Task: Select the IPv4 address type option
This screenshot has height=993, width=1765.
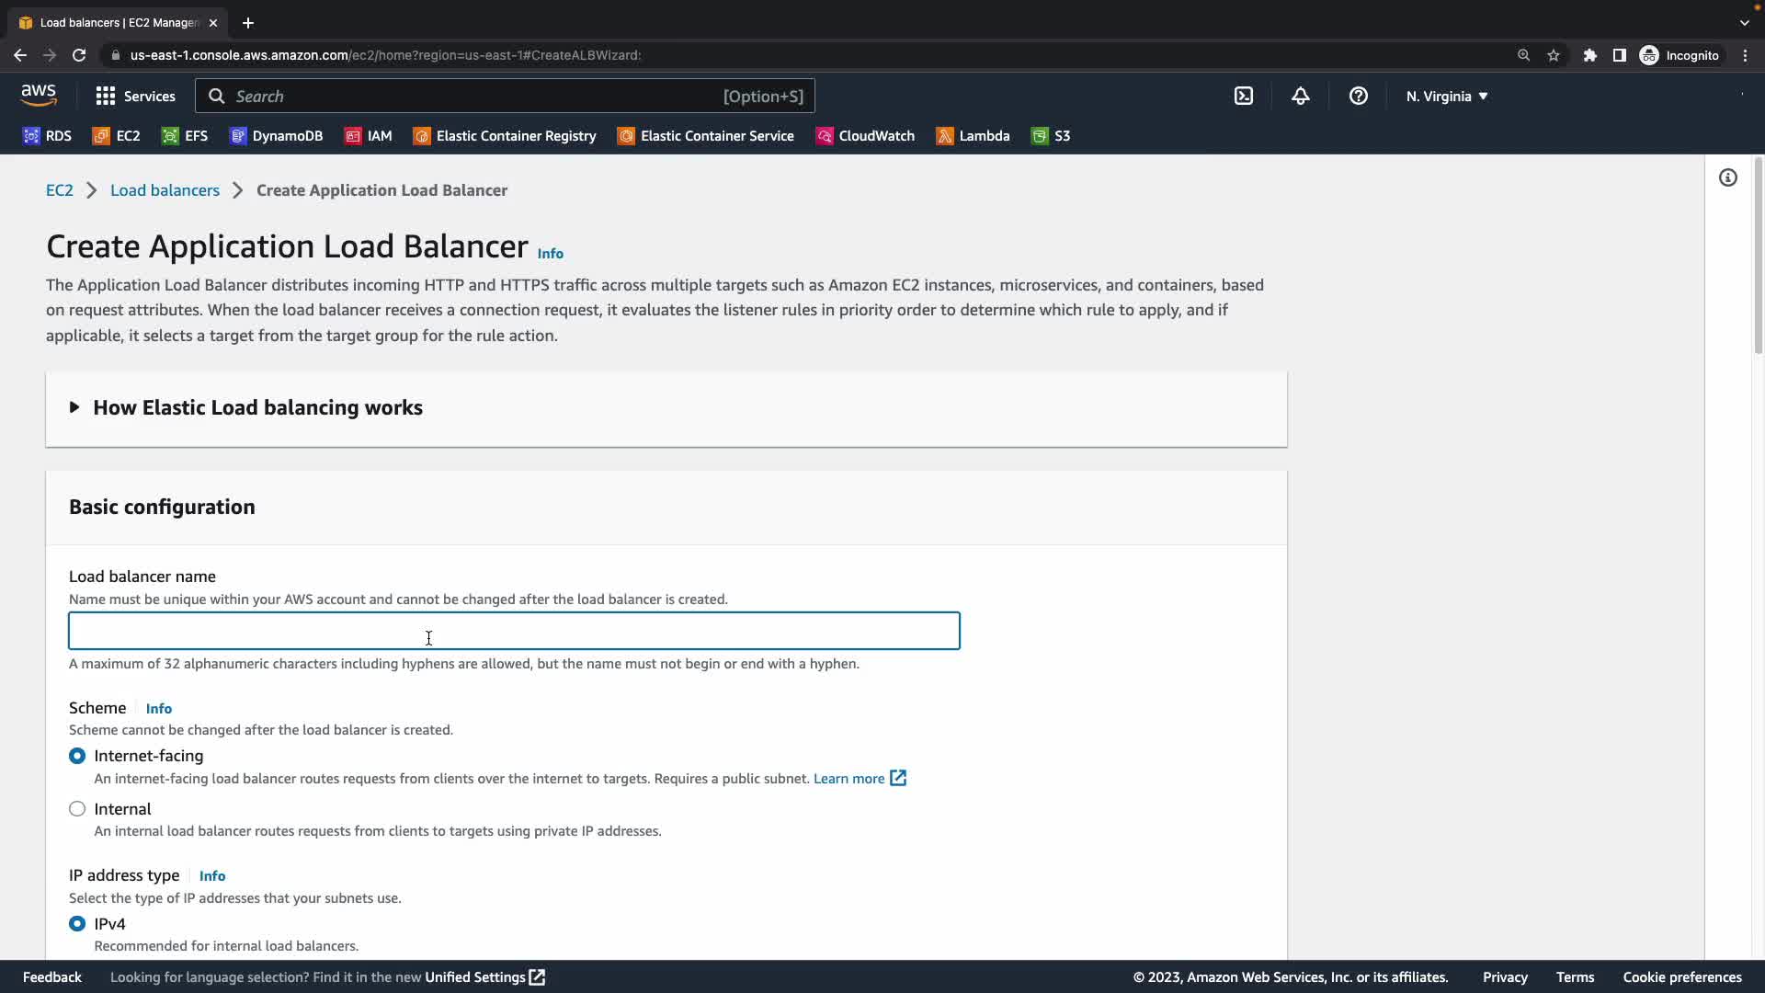Action: pyautogui.click(x=77, y=924)
